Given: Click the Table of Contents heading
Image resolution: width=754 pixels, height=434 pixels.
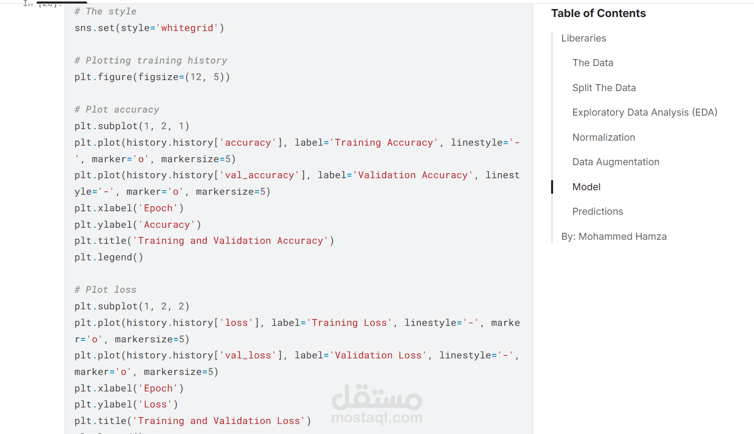Looking at the screenshot, I should pyautogui.click(x=598, y=14).
